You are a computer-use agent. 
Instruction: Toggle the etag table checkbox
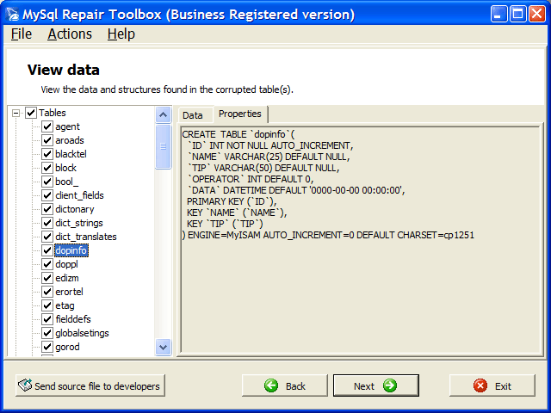47,305
